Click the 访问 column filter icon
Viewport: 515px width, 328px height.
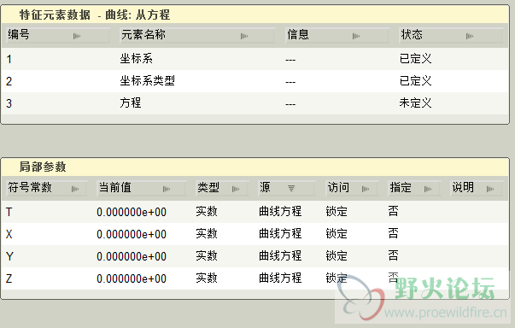coord(366,189)
